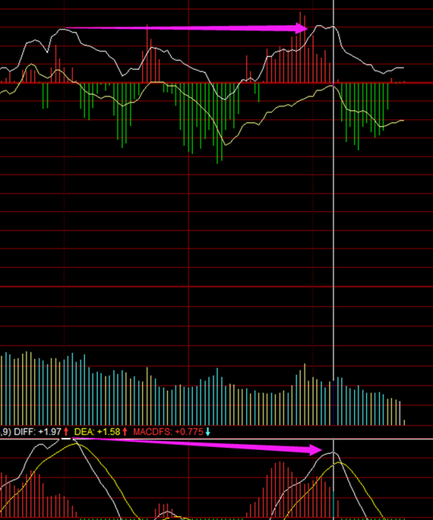Click the upper magenta arrow's head
433x520 pixels.
point(302,28)
